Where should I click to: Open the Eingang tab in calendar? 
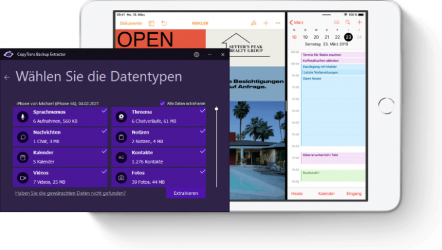point(354,194)
